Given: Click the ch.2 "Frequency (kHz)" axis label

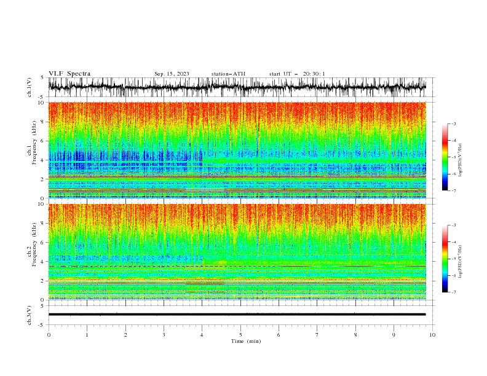Looking at the screenshot, I should pos(33,245).
